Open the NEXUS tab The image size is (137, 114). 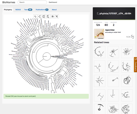click(x=18, y=10)
